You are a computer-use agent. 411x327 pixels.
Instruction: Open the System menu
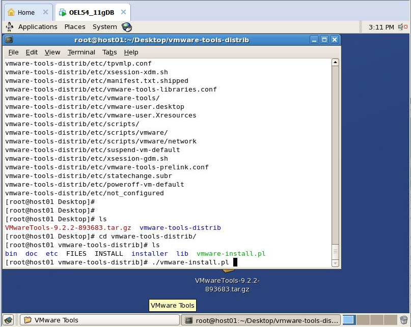pyautogui.click(x=104, y=27)
